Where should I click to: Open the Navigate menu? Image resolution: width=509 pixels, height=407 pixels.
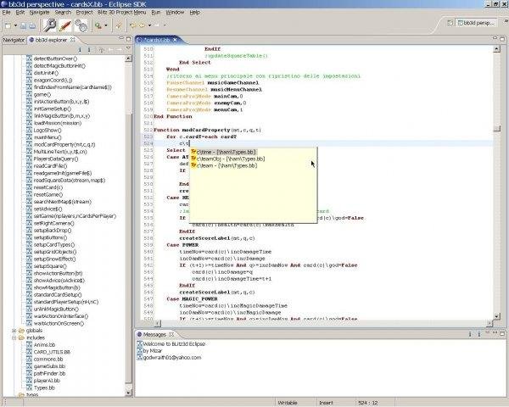point(40,13)
